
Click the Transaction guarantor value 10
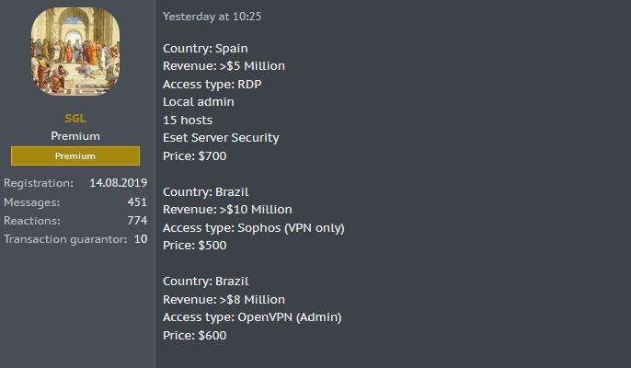[x=141, y=239]
